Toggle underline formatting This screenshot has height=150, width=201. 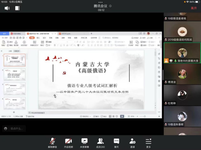tap(61, 45)
